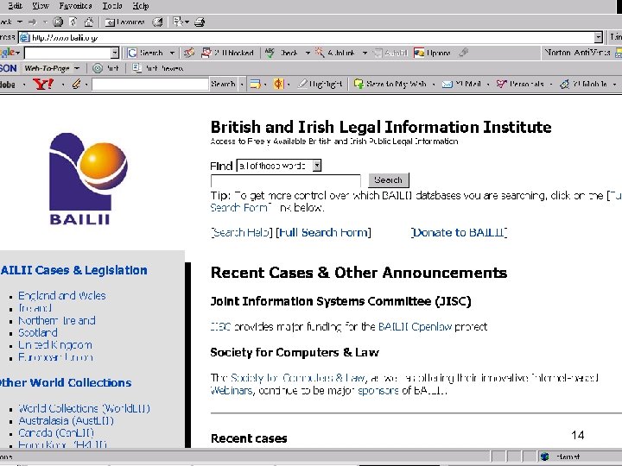Click the ABC spell Check icon
Viewport: 622px width, 466px height.
tap(270, 53)
